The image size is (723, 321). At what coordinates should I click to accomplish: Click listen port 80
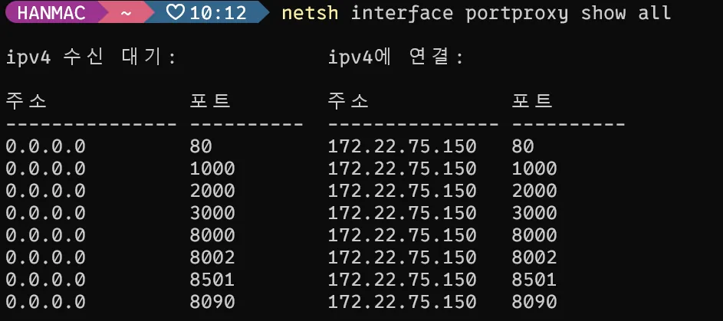pos(201,146)
